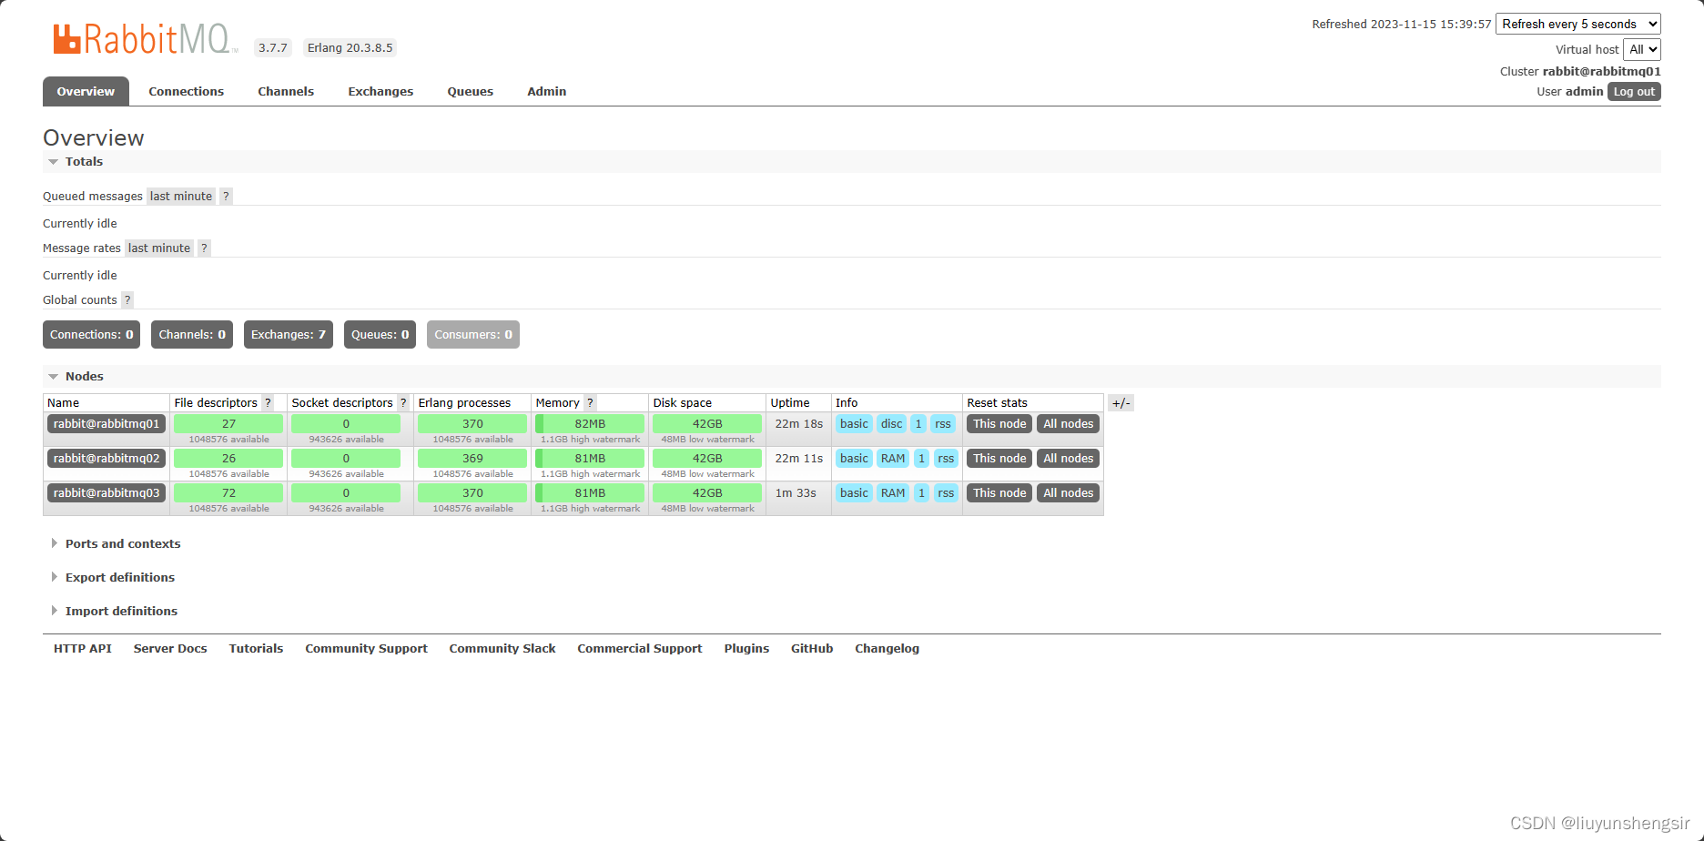The image size is (1704, 841).
Task: Open the Community Support link
Action: (366, 648)
